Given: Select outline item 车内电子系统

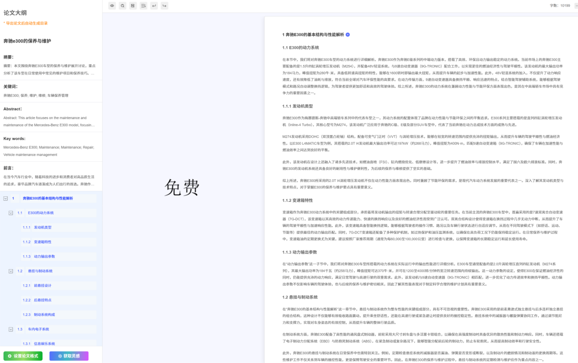Looking at the screenshot, I should (x=38, y=329).
